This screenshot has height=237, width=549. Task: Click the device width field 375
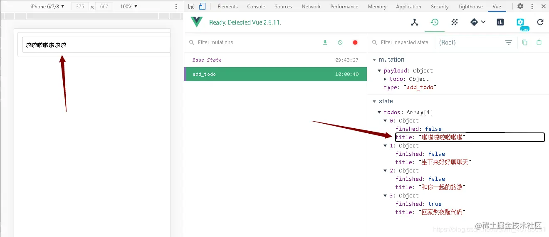click(80, 6)
